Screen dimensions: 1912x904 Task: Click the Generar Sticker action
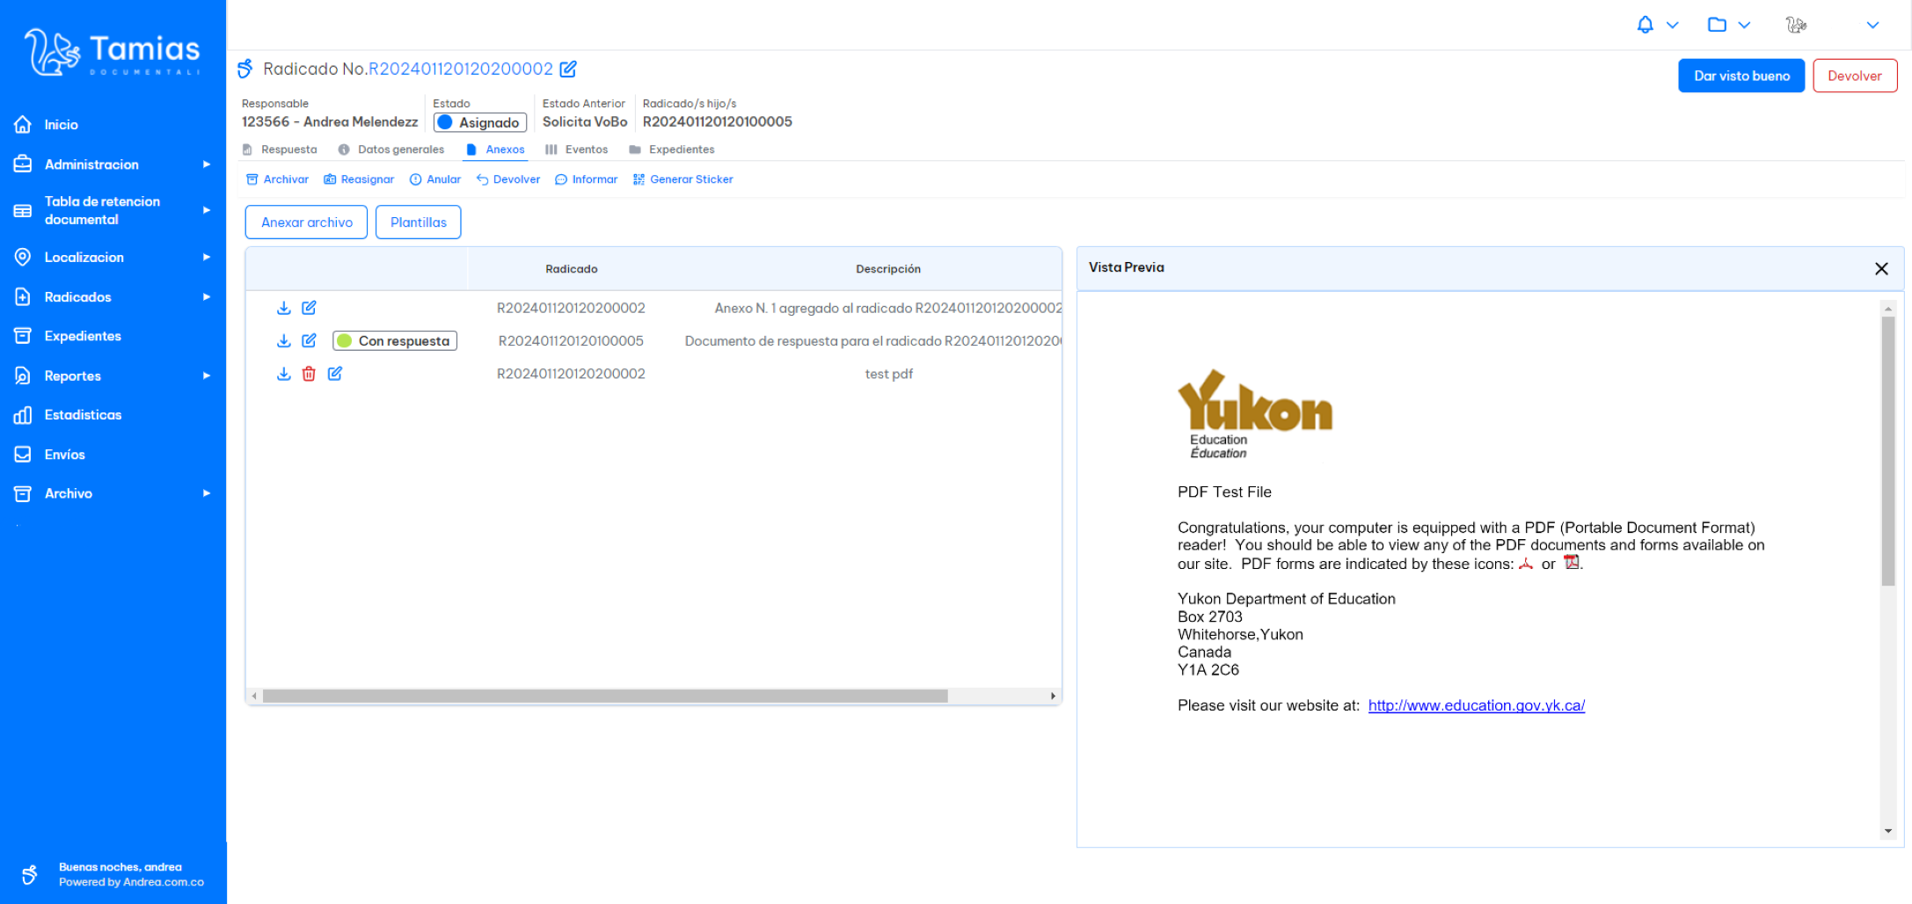tap(682, 179)
